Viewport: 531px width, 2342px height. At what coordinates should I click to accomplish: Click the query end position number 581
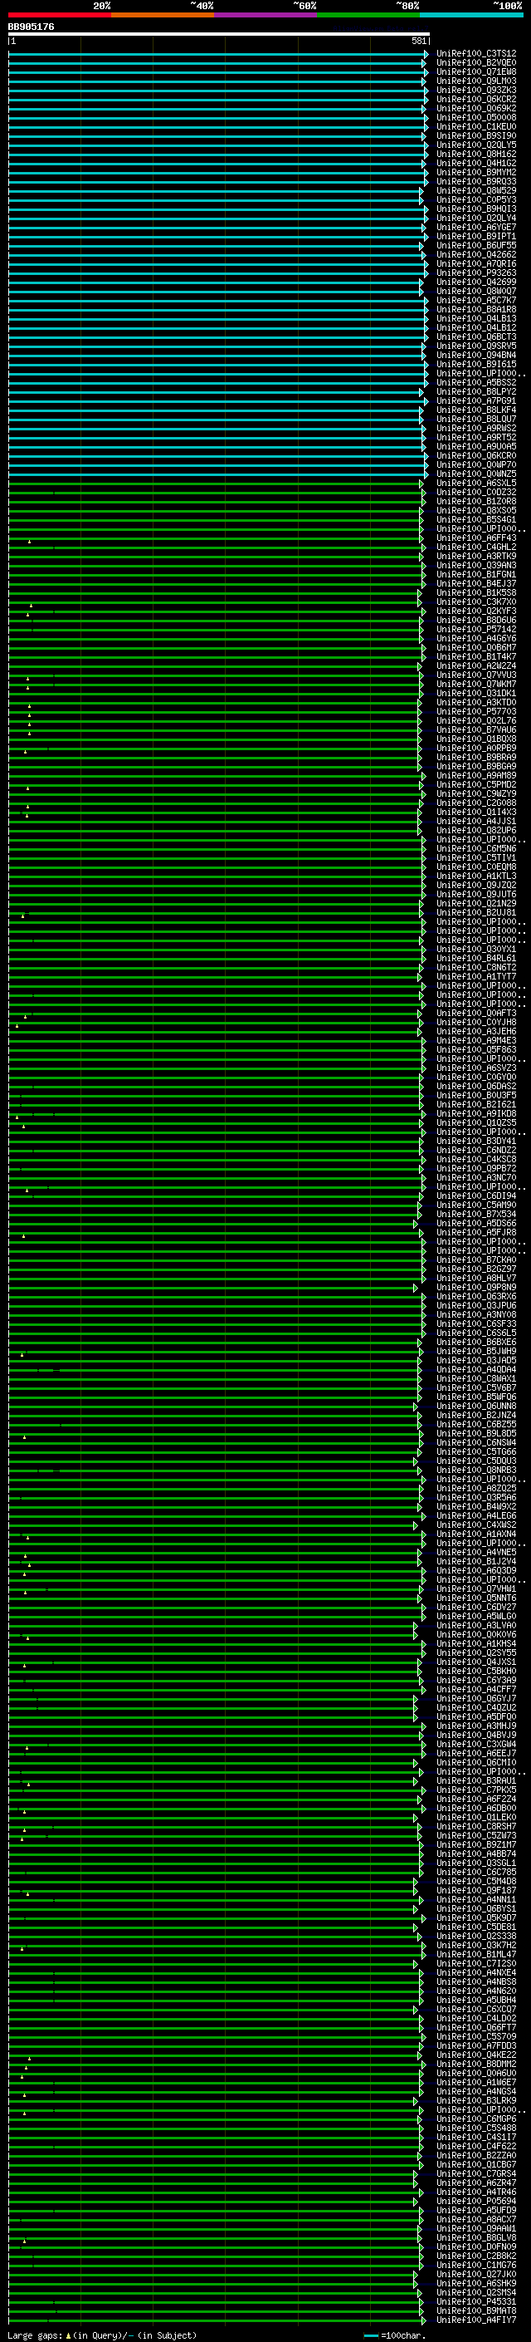point(418,41)
